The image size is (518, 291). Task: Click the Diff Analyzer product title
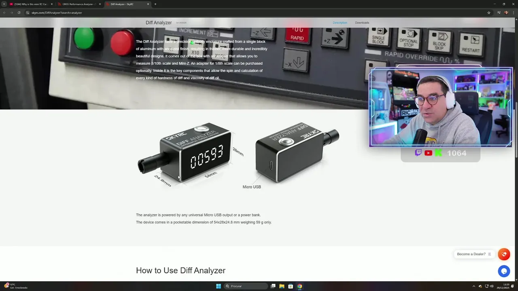[159, 23]
